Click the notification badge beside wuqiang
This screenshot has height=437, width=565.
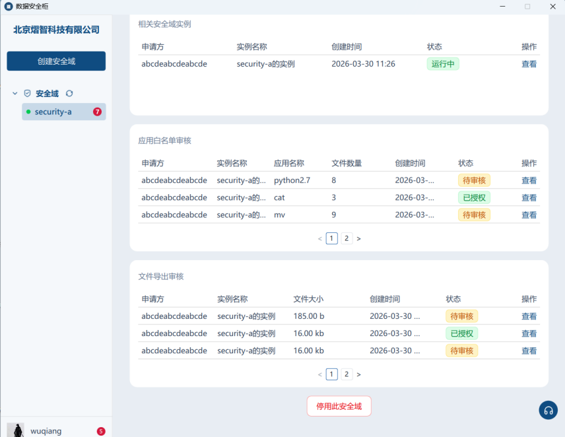point(101,431)
